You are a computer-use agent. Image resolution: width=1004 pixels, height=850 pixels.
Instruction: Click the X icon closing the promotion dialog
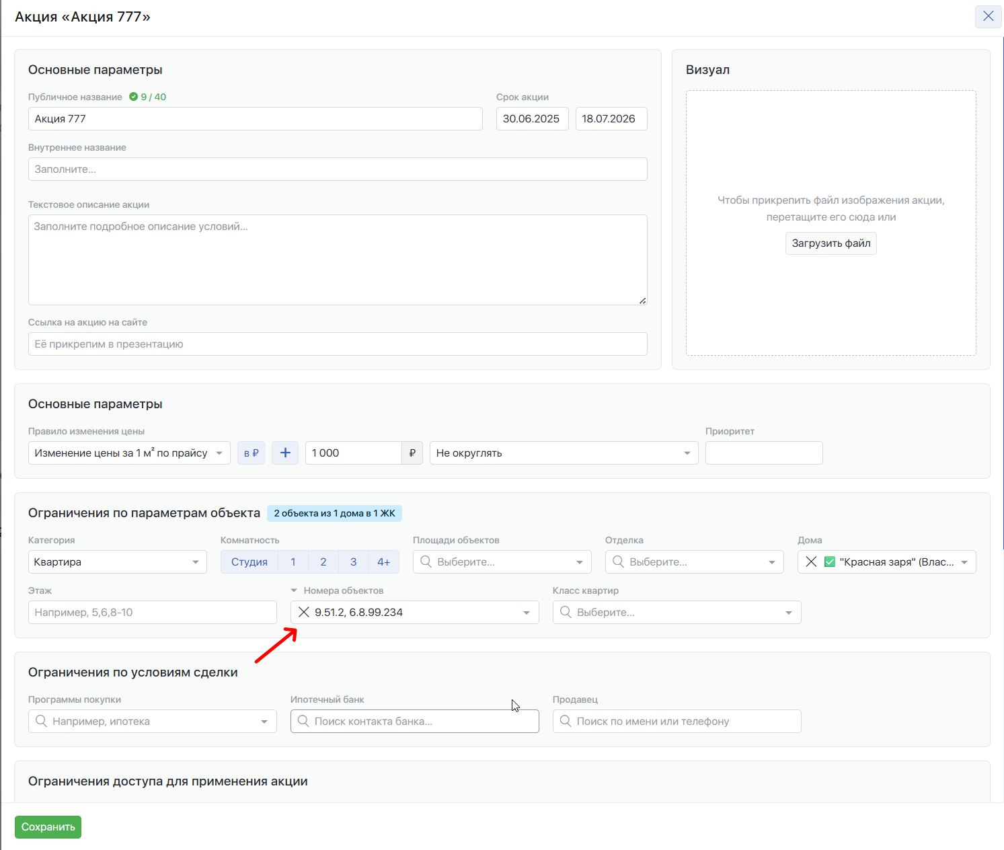pos(988,16)
